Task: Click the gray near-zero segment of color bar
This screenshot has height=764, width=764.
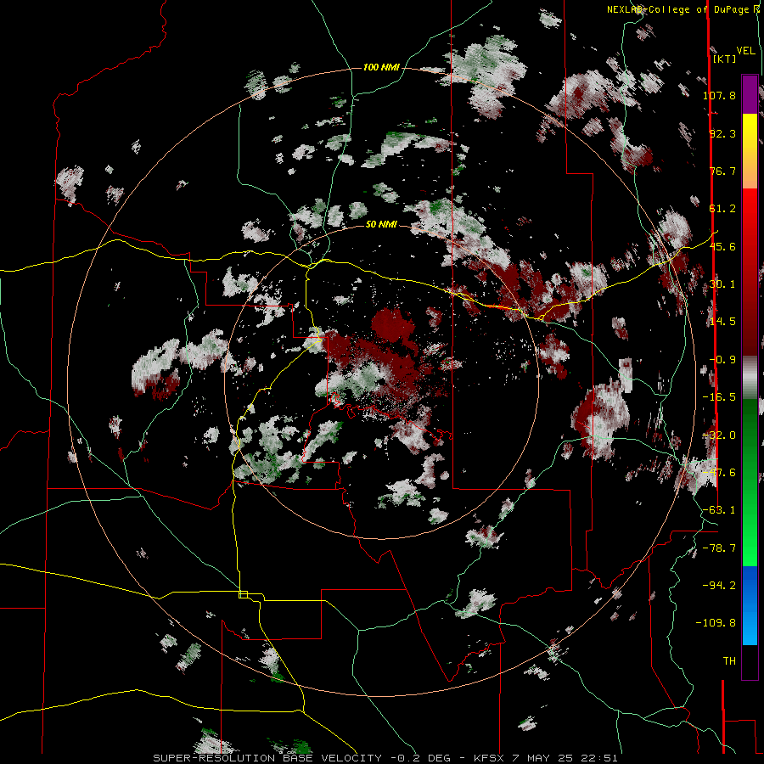Action: pyautogui.click(x=750, y=378)
